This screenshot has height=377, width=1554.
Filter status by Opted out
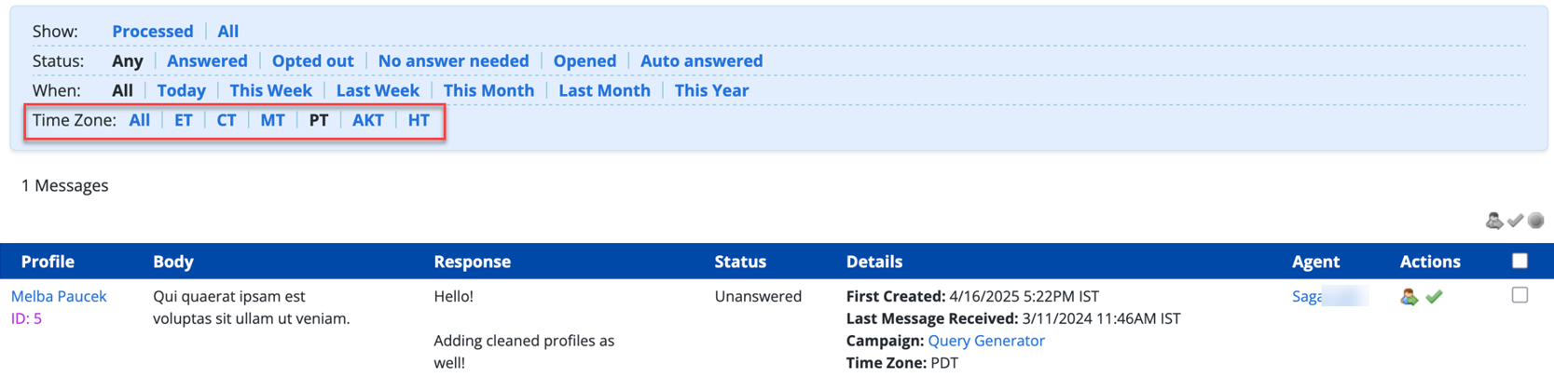(x=312, y=61)
